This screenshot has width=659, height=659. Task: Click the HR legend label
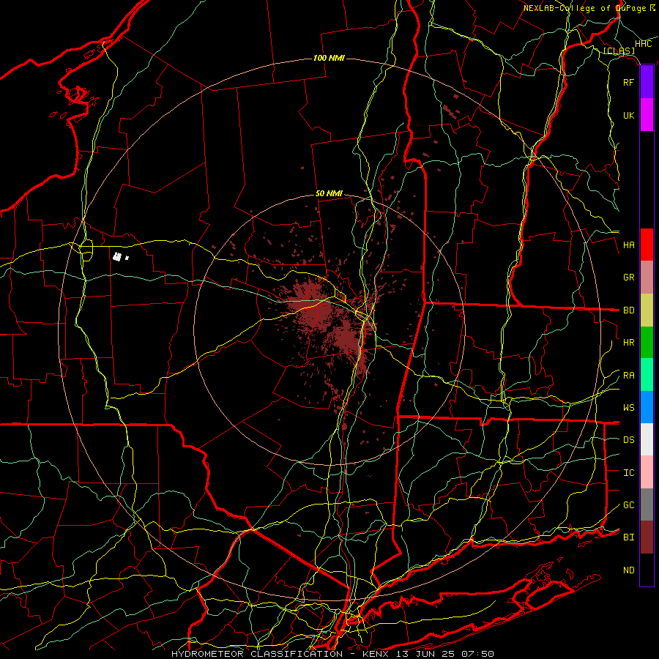tap(628, 343)
